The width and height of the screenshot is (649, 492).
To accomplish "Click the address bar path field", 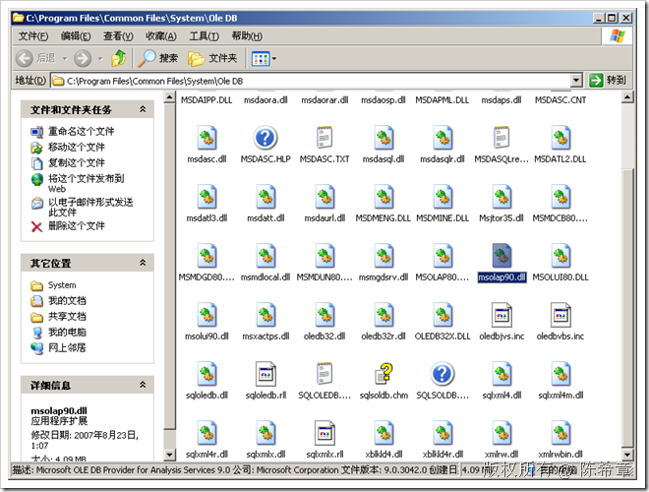I will [x=311, y=81].
